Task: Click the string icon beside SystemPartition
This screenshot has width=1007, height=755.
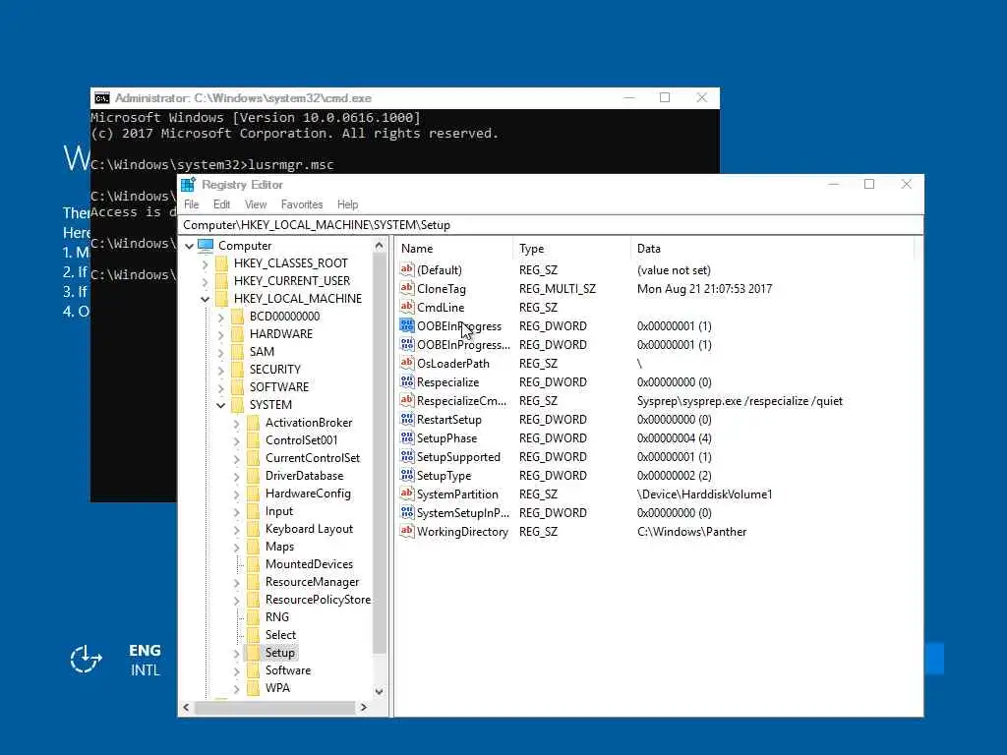Action: (406, 494)
